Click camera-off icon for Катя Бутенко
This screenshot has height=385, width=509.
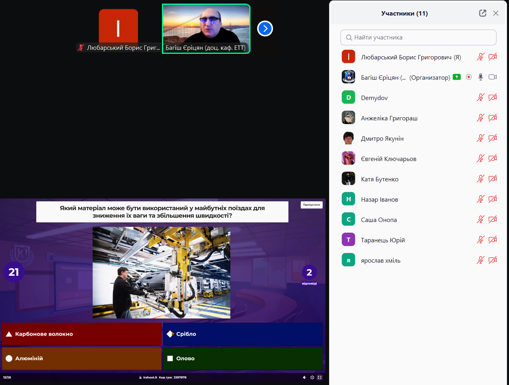tap(493, 179)
